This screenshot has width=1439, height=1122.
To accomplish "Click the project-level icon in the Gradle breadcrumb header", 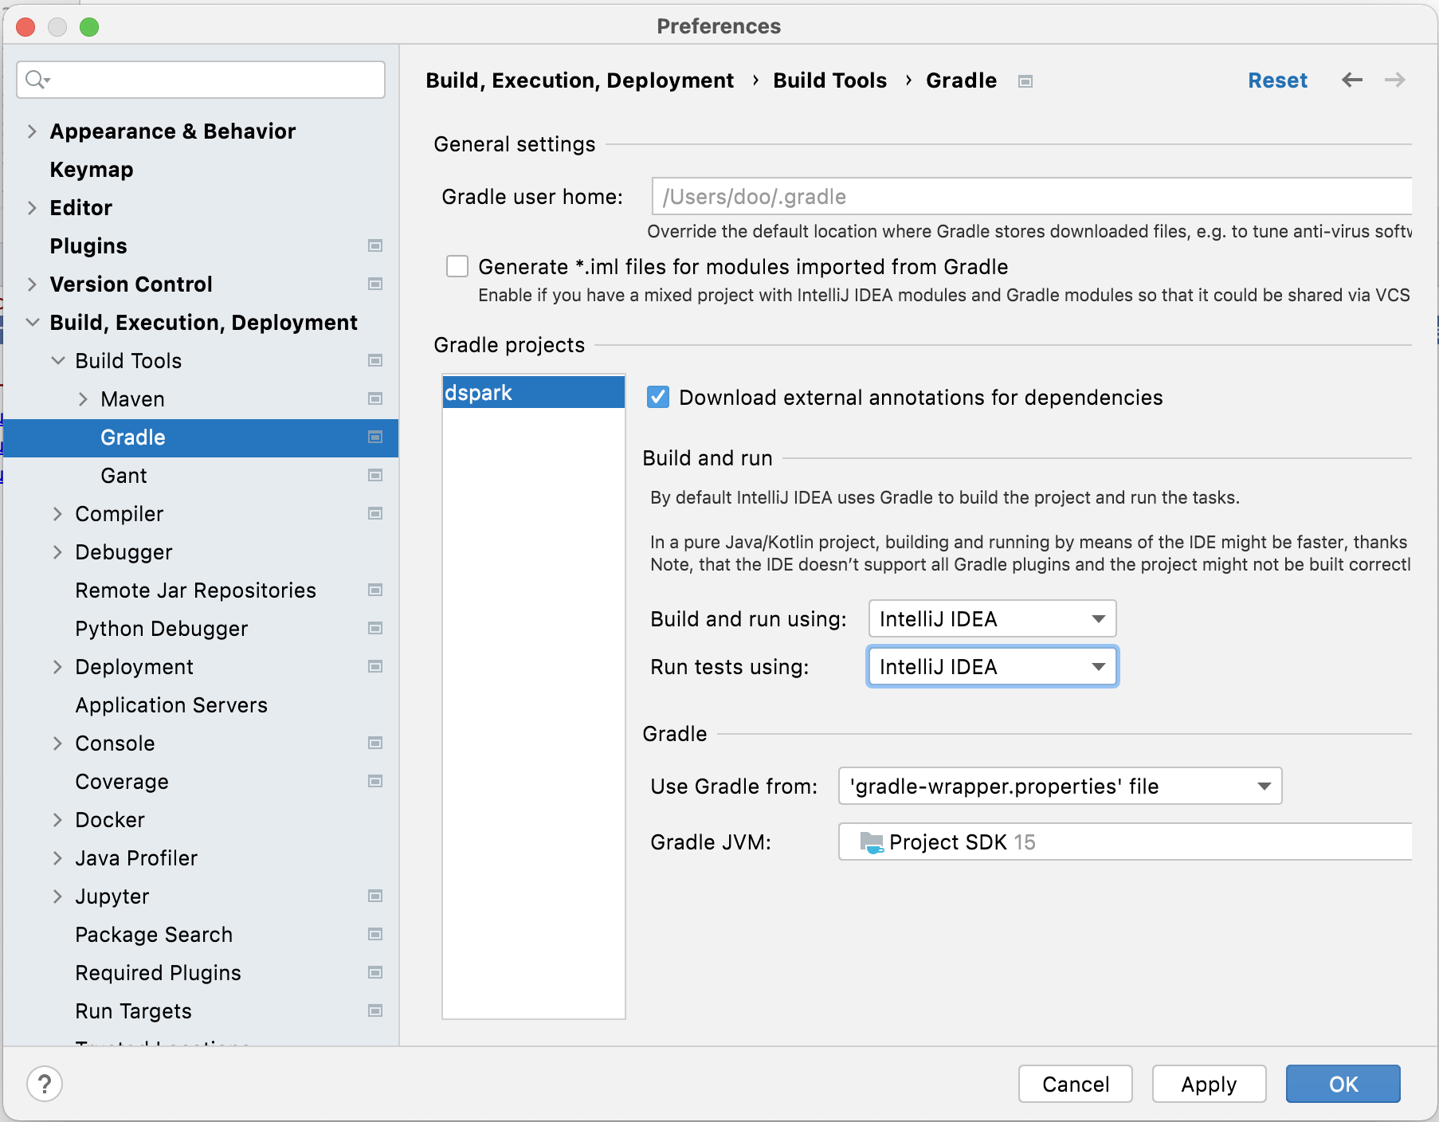I will tap(1025, 81).
